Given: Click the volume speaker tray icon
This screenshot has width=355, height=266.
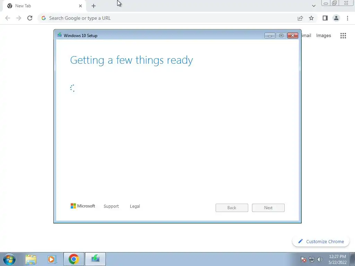Looking at the screenshot, I should click(320, 259).
